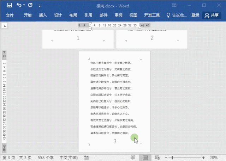Switch to the 布局 ribbon tab
The image size is (226, 161).
73,15
